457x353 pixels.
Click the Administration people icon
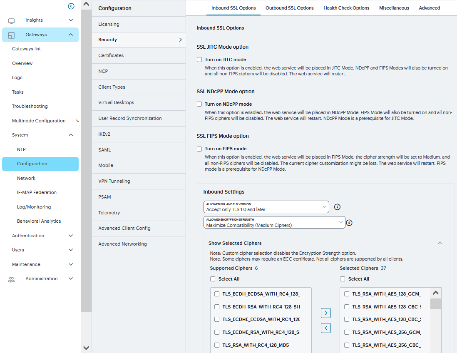pos(12,279)
